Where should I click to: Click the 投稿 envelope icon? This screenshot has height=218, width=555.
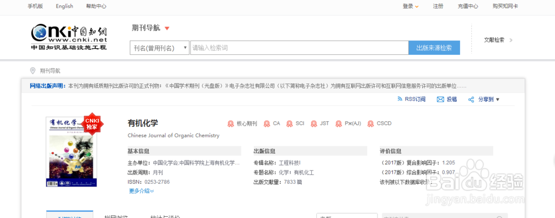click(x=440, y=100)
